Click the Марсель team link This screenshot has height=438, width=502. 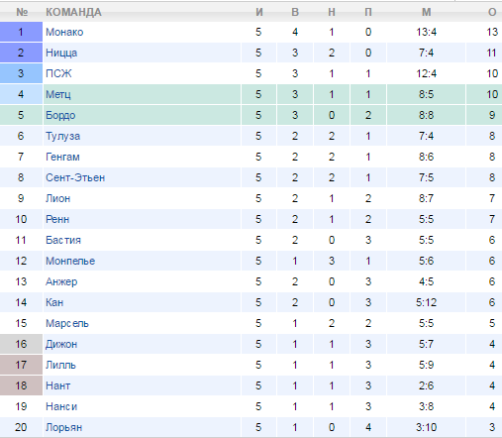(x=67, y=323)
